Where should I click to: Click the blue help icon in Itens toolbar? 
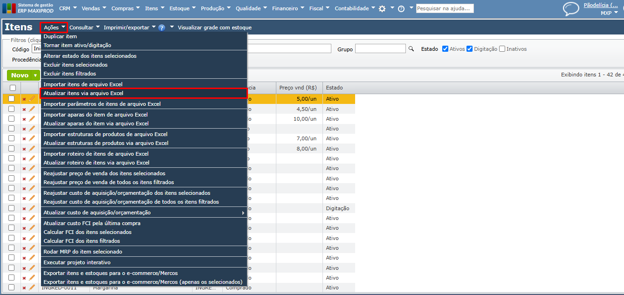tap(162, 28)
